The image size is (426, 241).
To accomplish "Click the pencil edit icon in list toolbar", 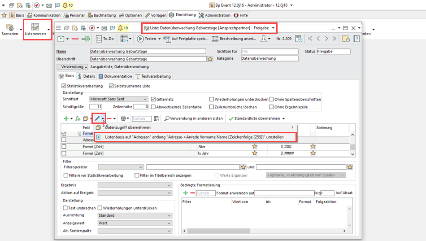I will 97,118.
